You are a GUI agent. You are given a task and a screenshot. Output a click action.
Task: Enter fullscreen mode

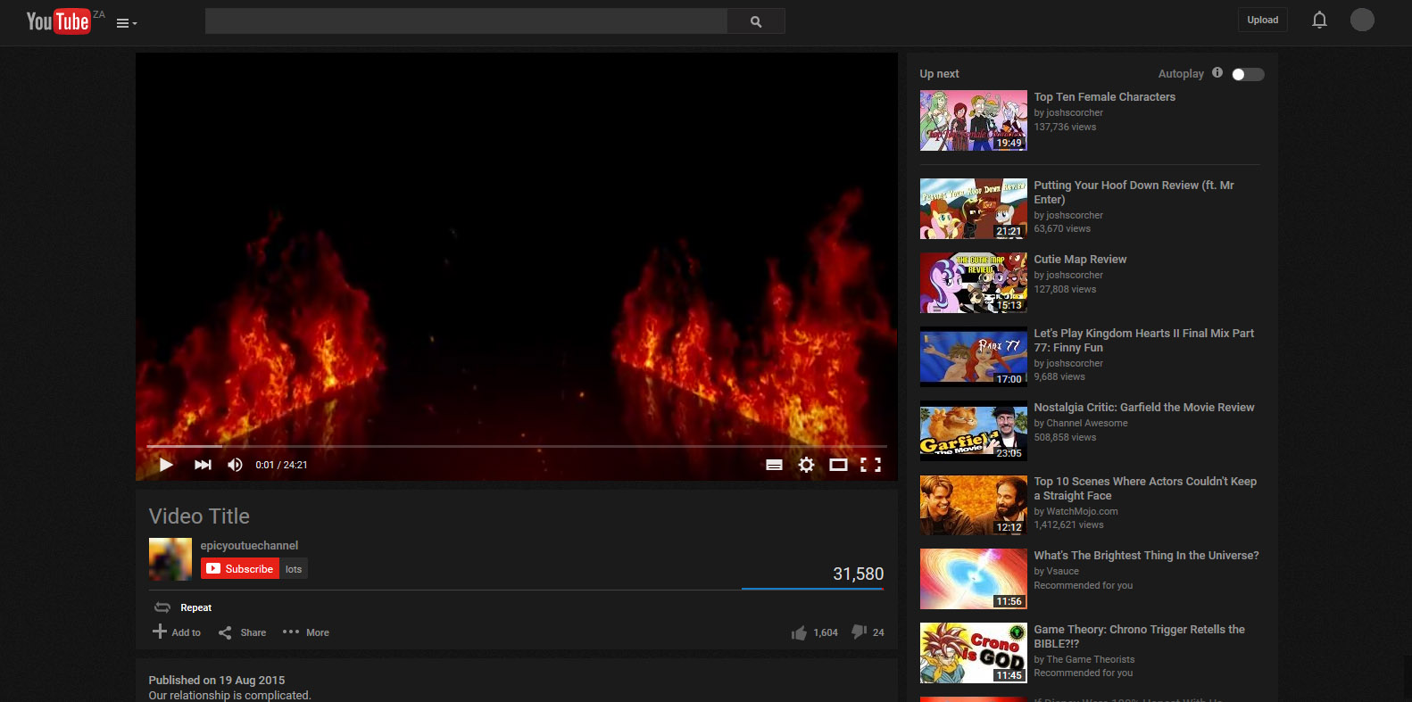[870, 465]
